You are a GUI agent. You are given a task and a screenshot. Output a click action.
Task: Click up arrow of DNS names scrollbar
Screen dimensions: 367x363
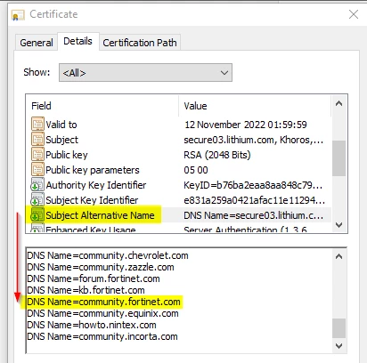coord(338,256)
